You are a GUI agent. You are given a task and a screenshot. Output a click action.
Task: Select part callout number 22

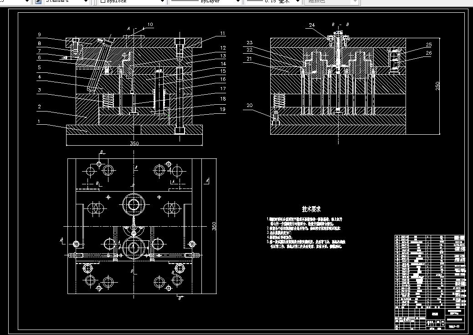tap(249, 50)
